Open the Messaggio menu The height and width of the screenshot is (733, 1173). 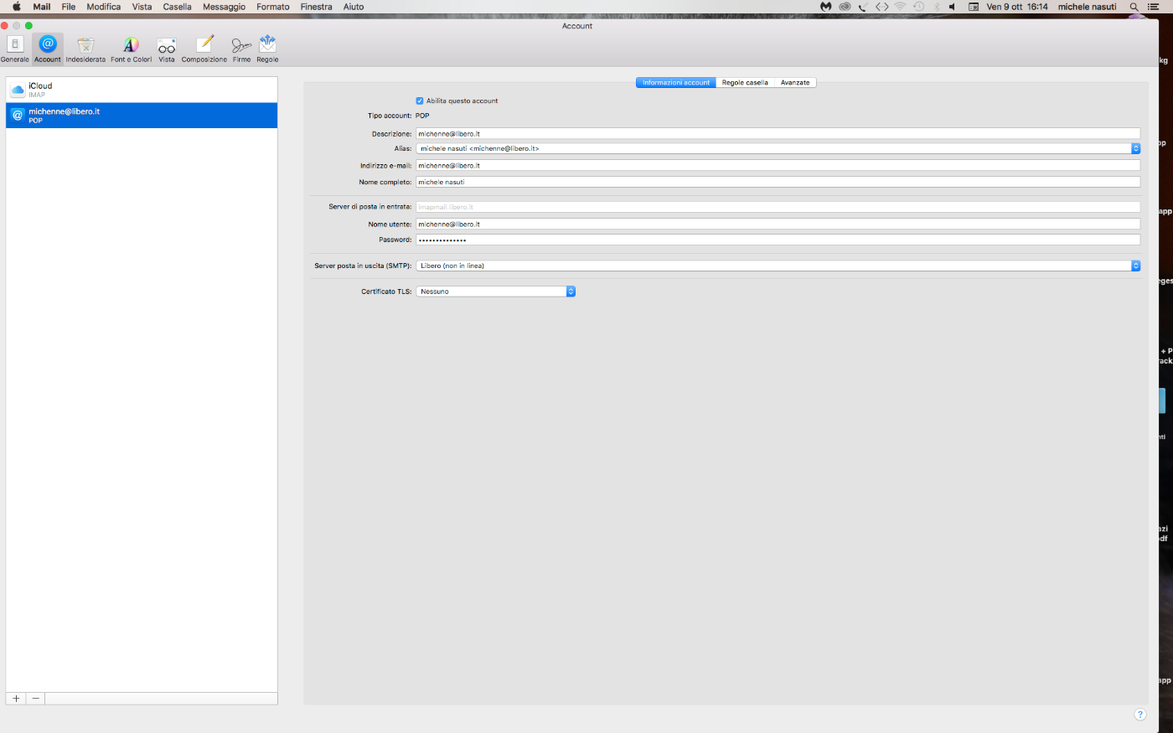point(225,7)
